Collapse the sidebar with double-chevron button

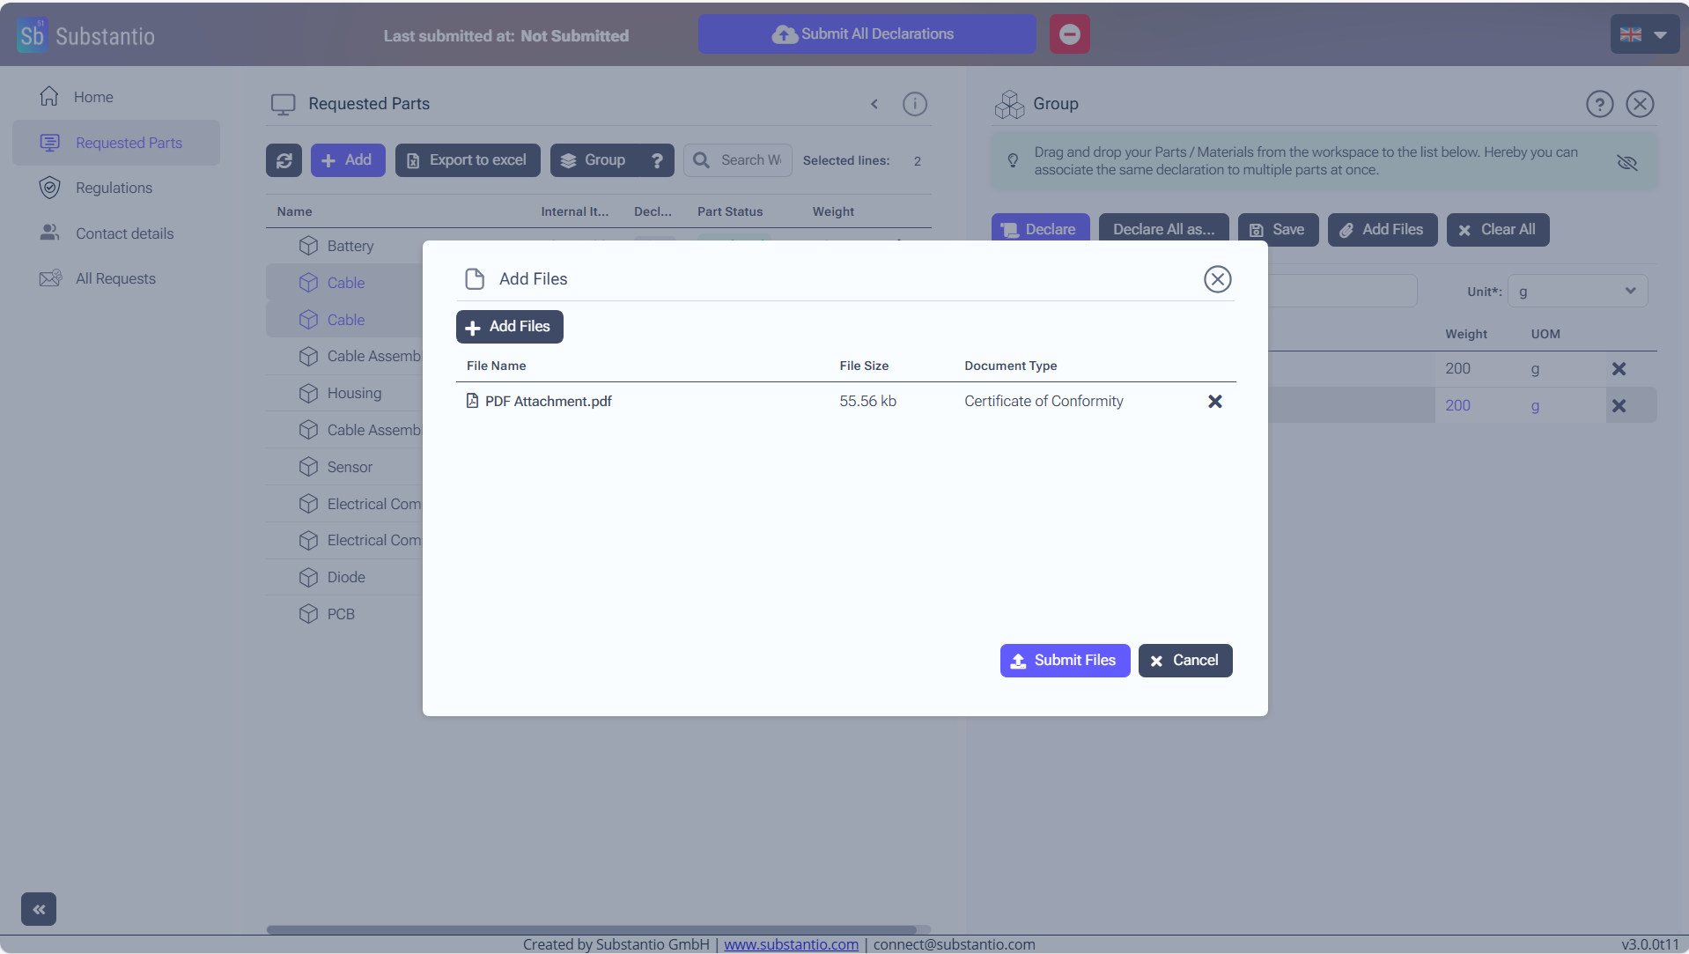(39, 909)
